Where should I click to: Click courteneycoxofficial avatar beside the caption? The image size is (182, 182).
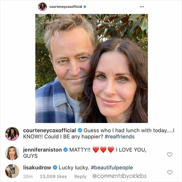(x=12, y=134)
